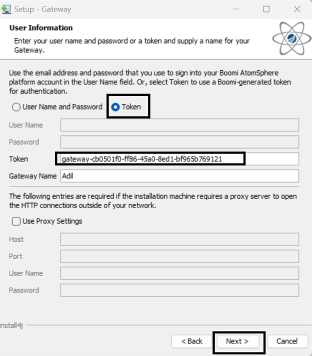Select the Token radio button
Image resolution: width=312 pixels, height=356 pixels.
(116, 107)
